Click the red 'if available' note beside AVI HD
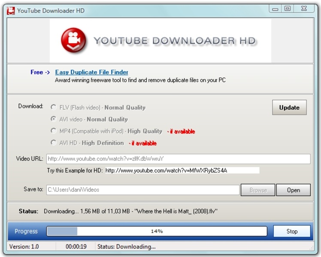Image resolution: width=321 pixels, height=257 pixels. coord(142,143)
